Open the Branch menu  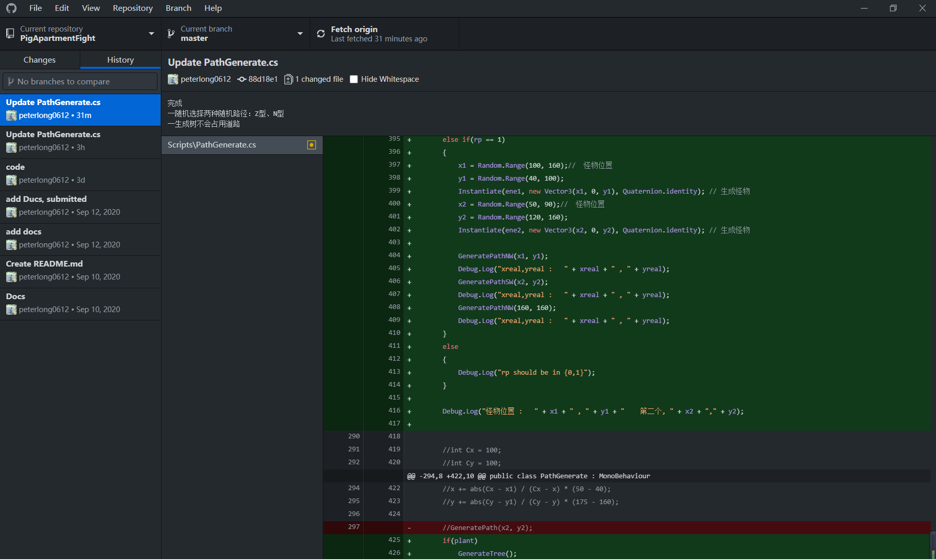[x=178, y=8]
